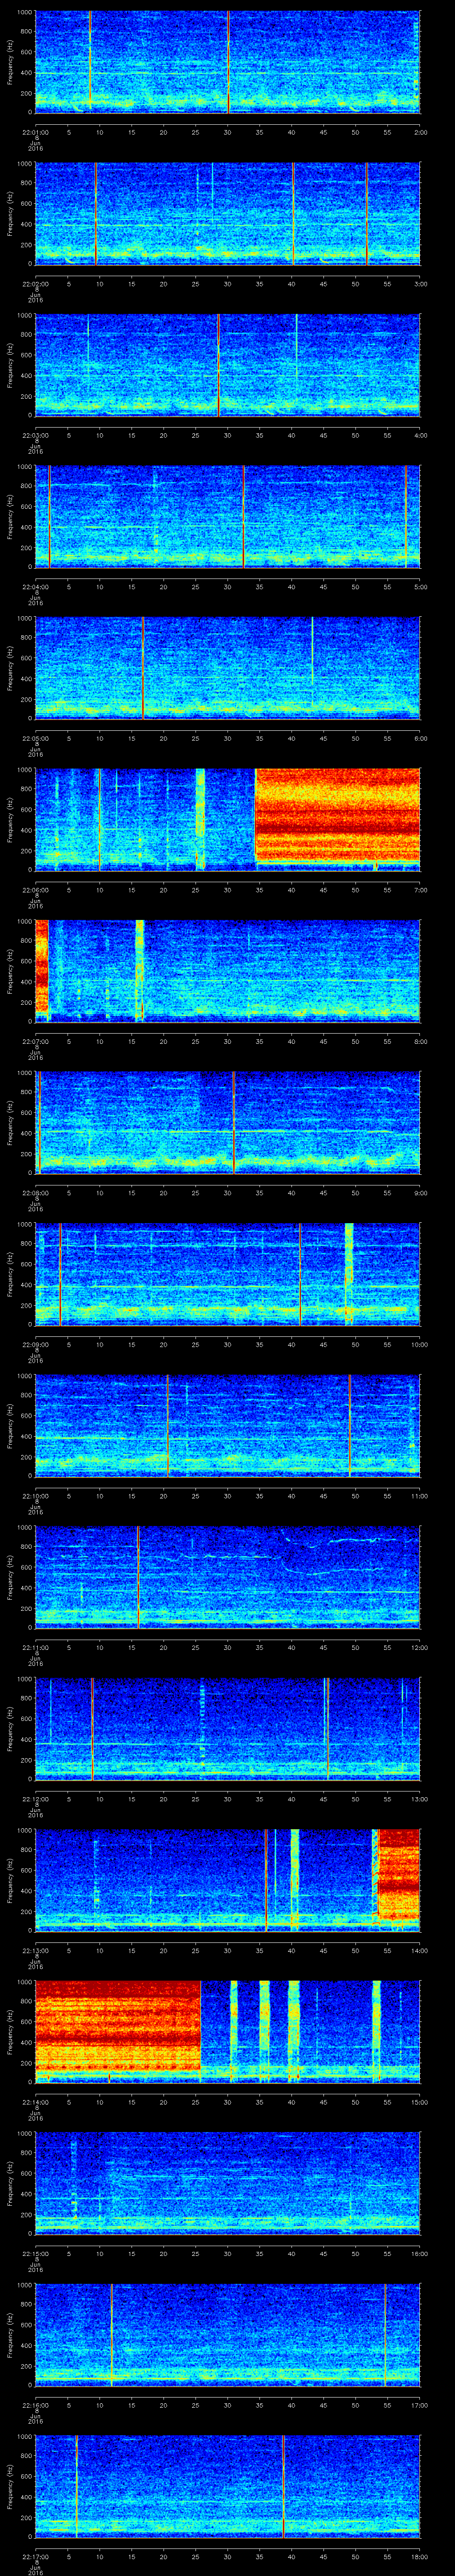Select the red burst at the start of the 22:07:00 panel

tap(41, 966)
